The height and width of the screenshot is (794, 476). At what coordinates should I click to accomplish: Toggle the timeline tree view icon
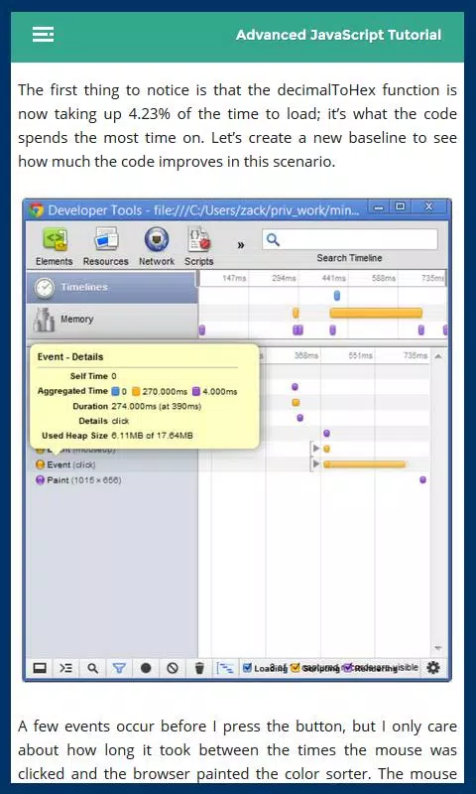click(225, 668)
